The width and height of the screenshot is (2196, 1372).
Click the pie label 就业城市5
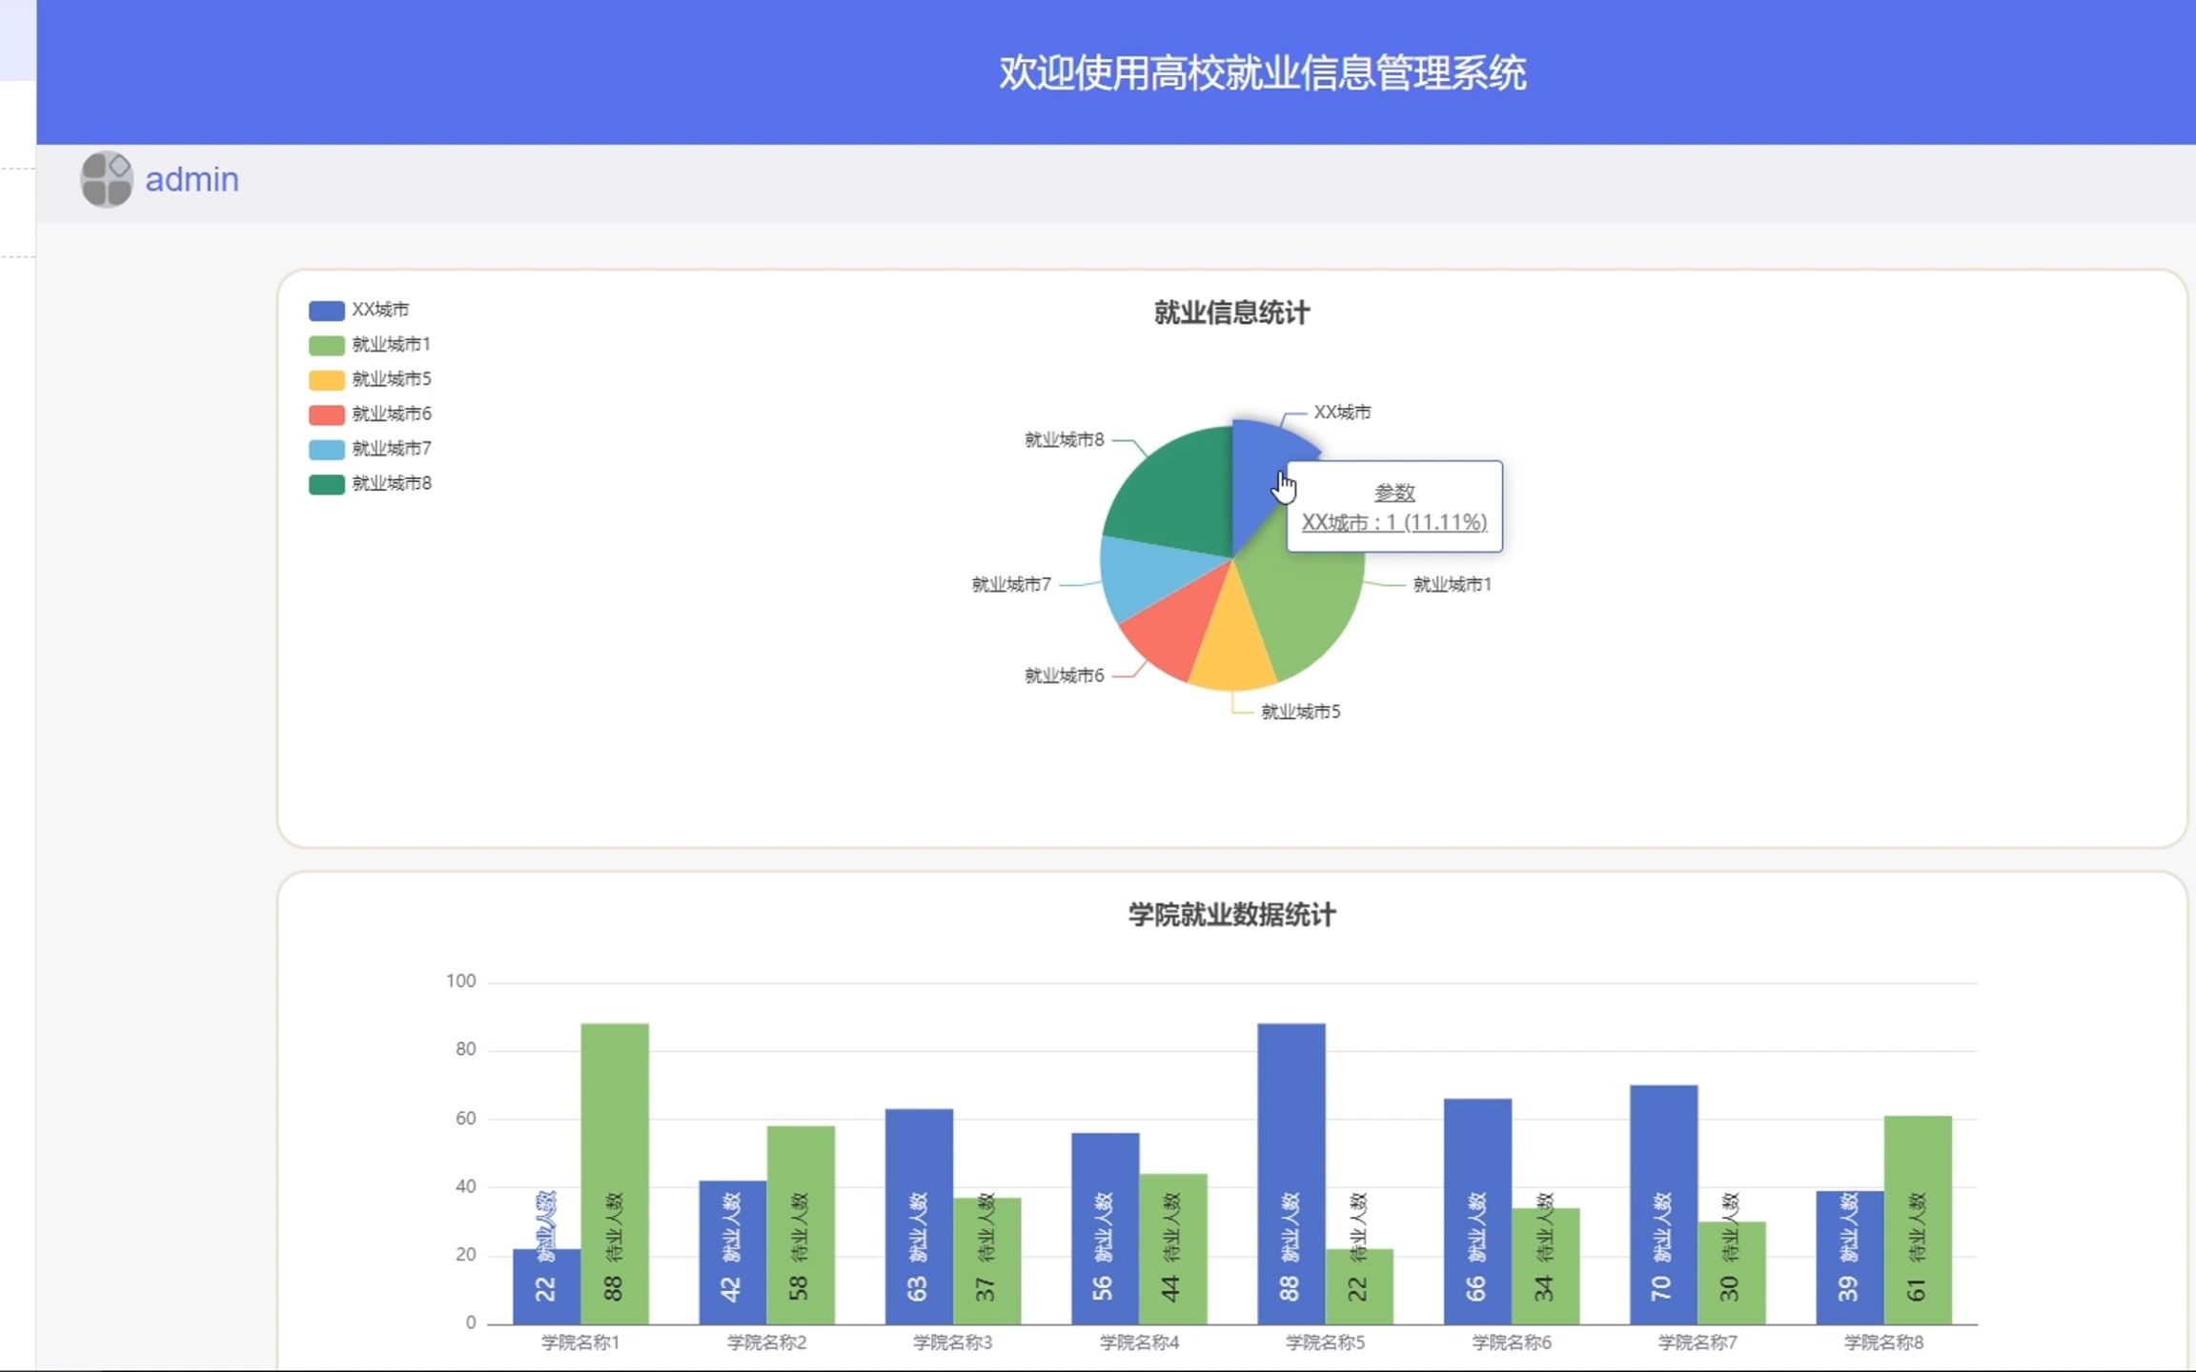[1301, 712]
